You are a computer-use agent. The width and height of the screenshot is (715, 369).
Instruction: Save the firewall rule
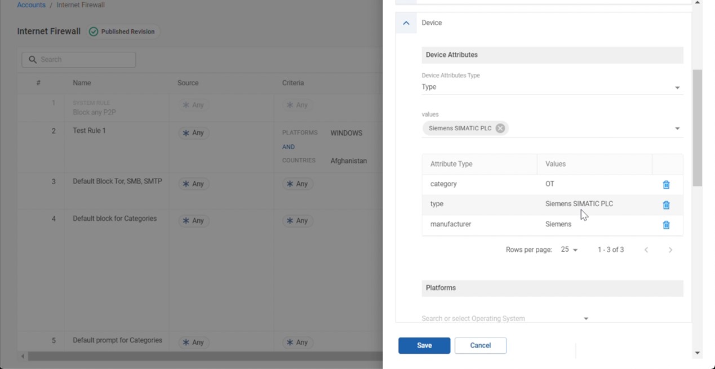pyautogui.click(x=424, y=345)
